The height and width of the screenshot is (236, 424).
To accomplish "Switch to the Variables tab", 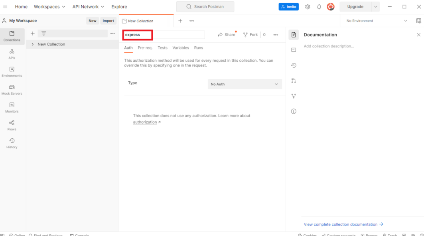I will pos(181,48).
